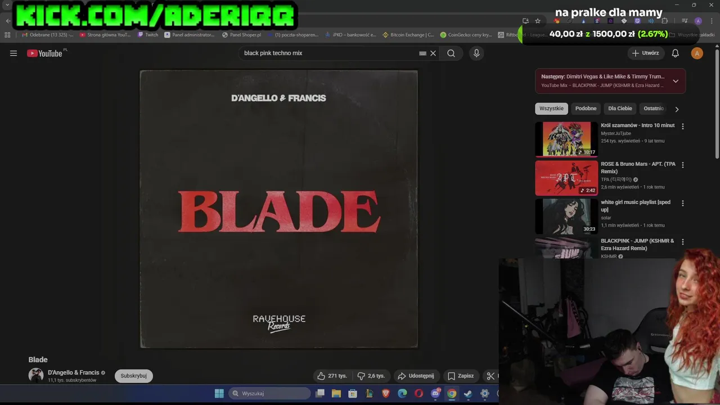This screenshot has height=405, width=720.
Task: Open the Chrome three-dot menu
Action: coord(712,21)
